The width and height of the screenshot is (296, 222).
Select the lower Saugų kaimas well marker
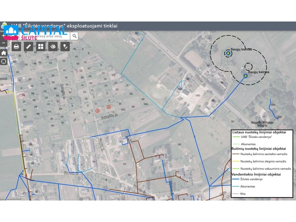tap(245, 76)
